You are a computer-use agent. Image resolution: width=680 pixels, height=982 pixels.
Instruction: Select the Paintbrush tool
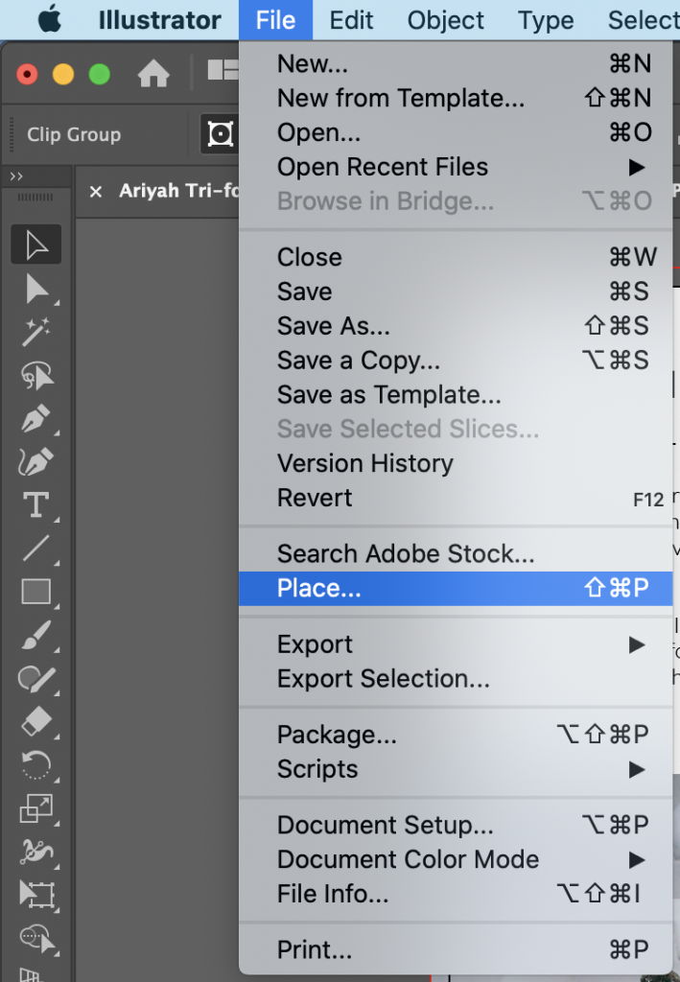click(x=36, y=635)
